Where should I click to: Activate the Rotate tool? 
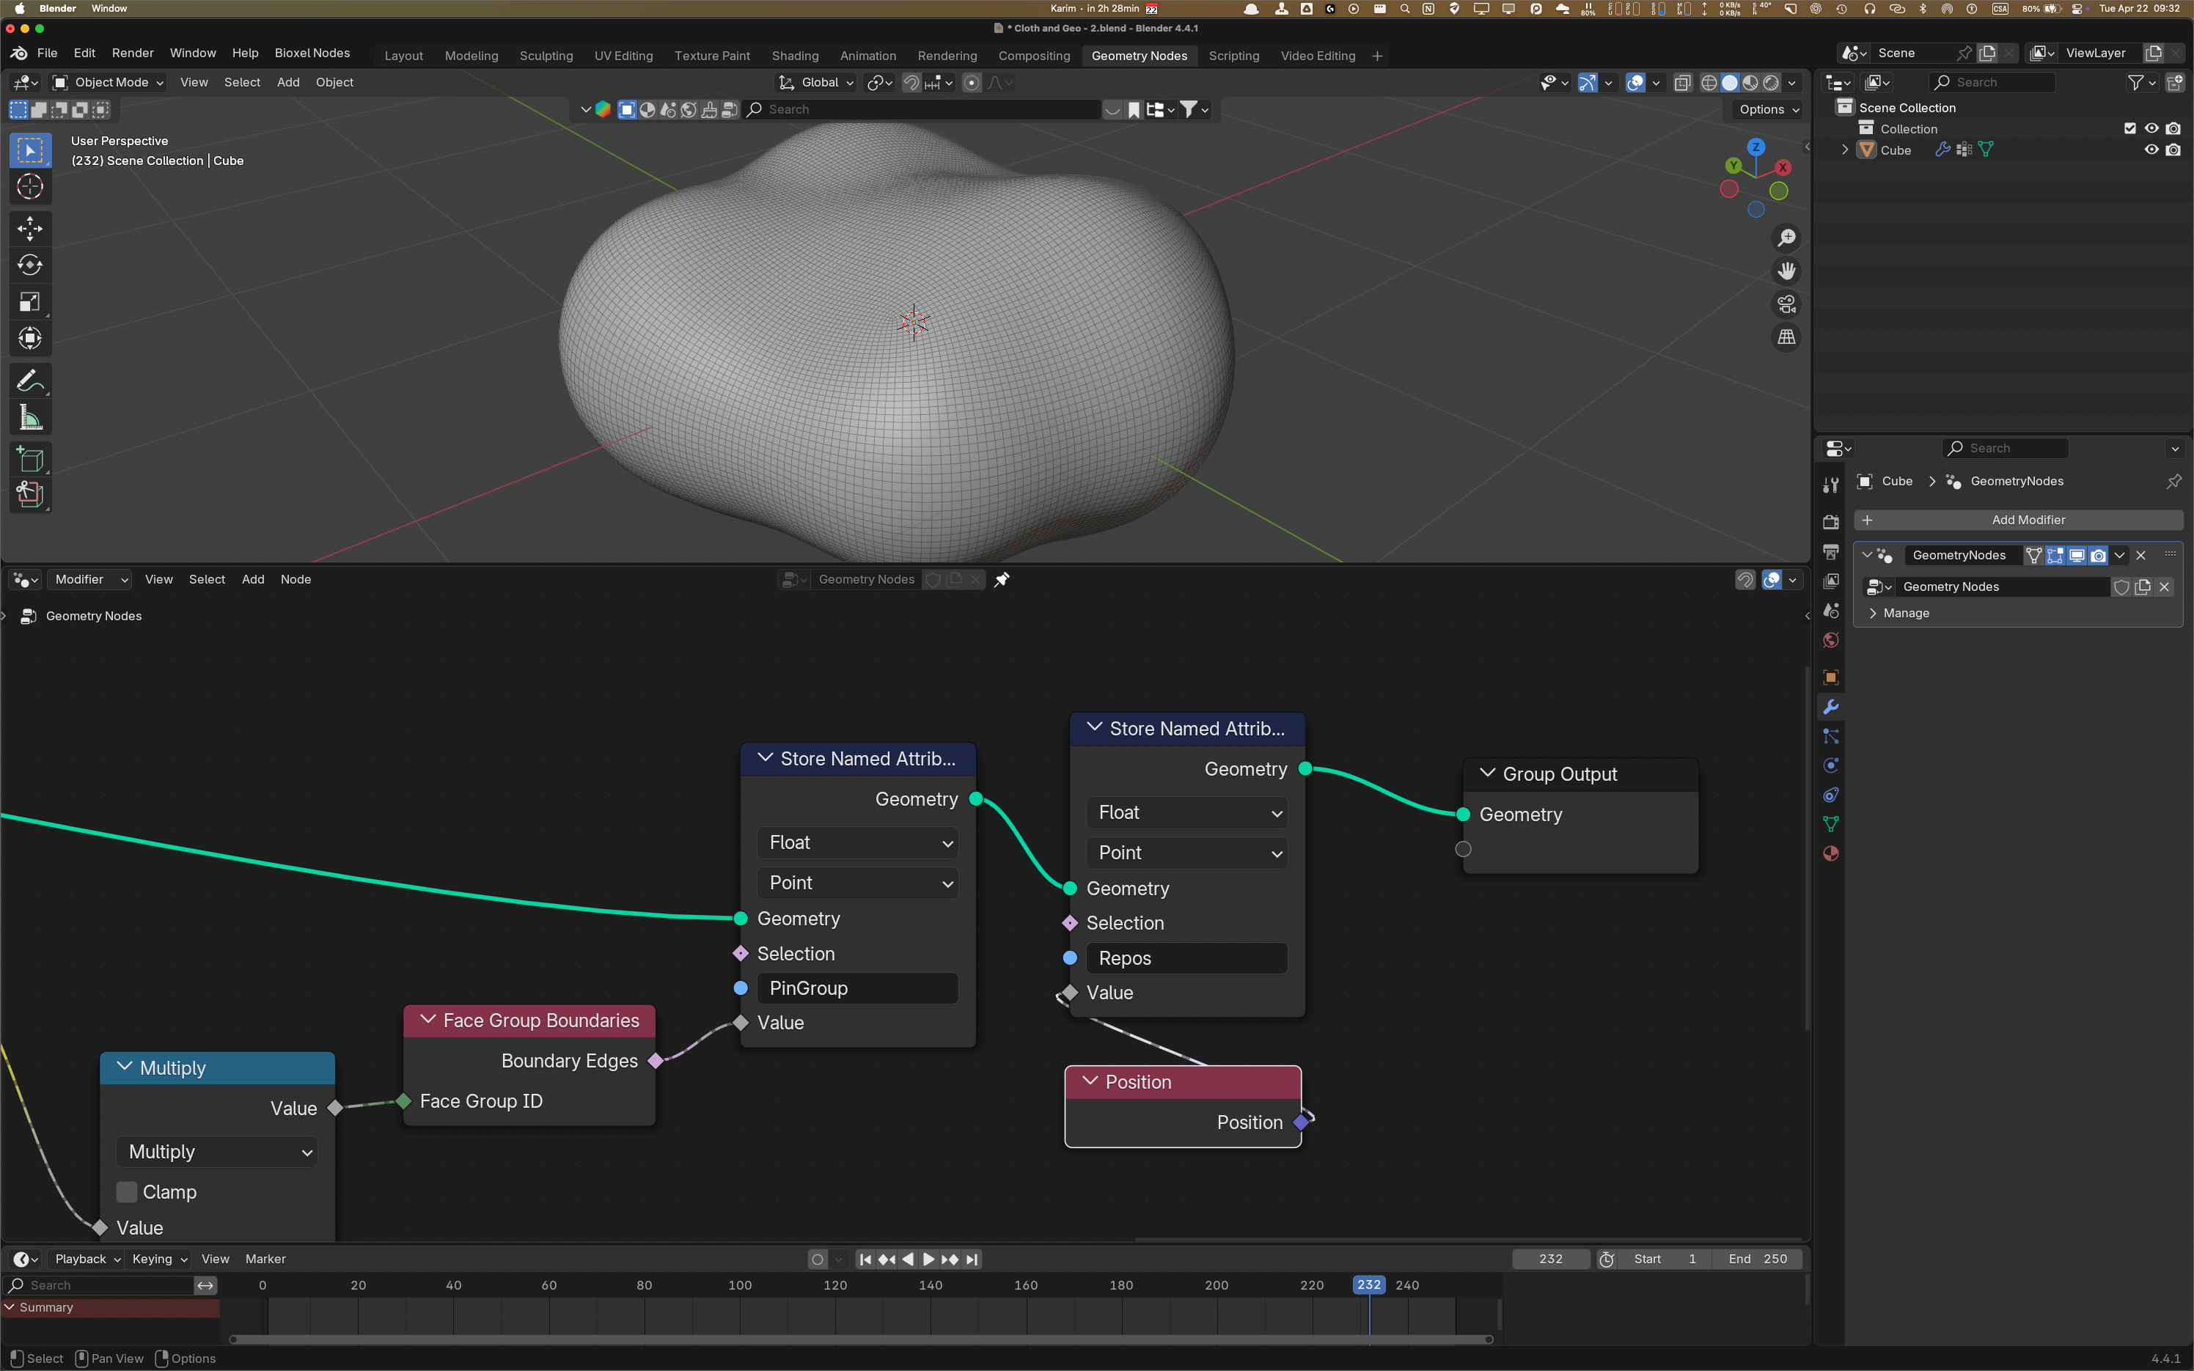(x=30, y=265)
